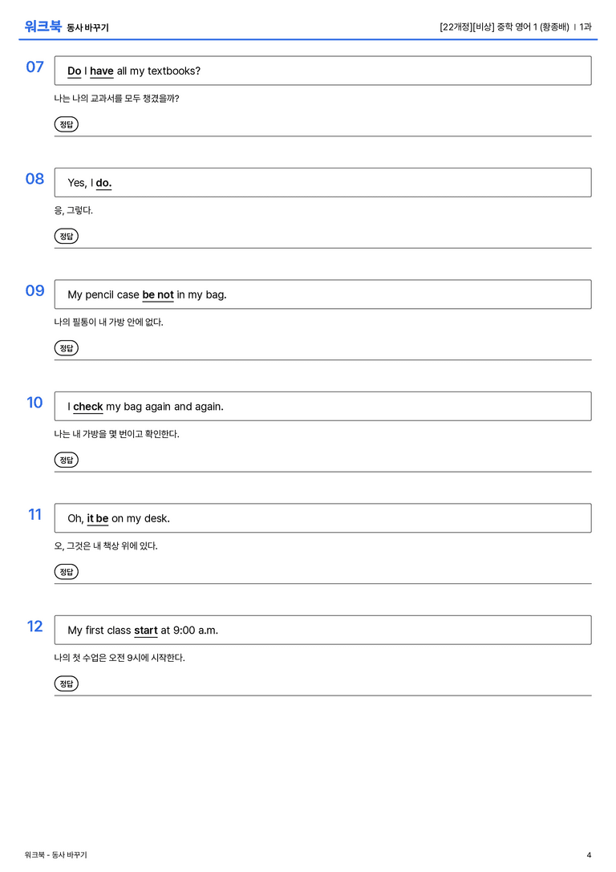This screenshot has height=872, width=616.
Task: Click the sentence box 'Do I have all my textbooks?'
Action: (x=323, y=71)
